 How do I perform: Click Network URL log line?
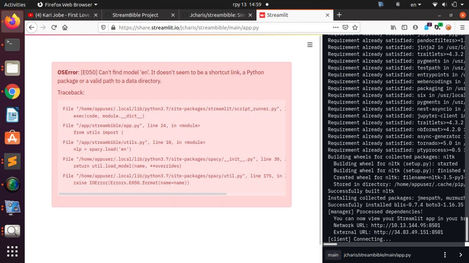point(387,226)
